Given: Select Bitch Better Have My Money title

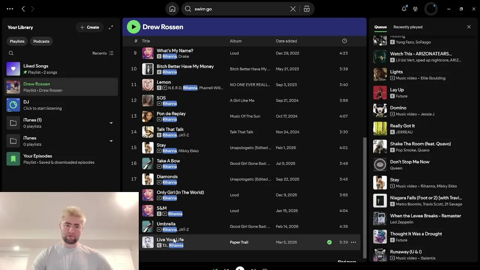Looking at the screenshot, I should [x=185, y=66].
